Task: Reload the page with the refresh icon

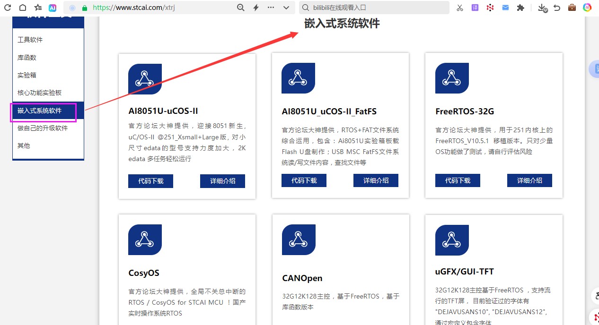Action: pyautogui.click(x=8, y=8)
